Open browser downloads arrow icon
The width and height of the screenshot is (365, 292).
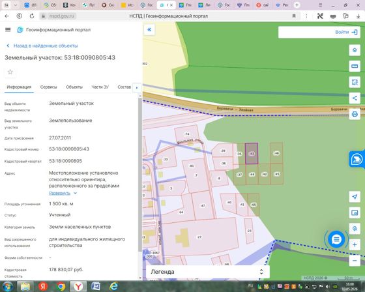pyautogui.click(x=358, y=16)
